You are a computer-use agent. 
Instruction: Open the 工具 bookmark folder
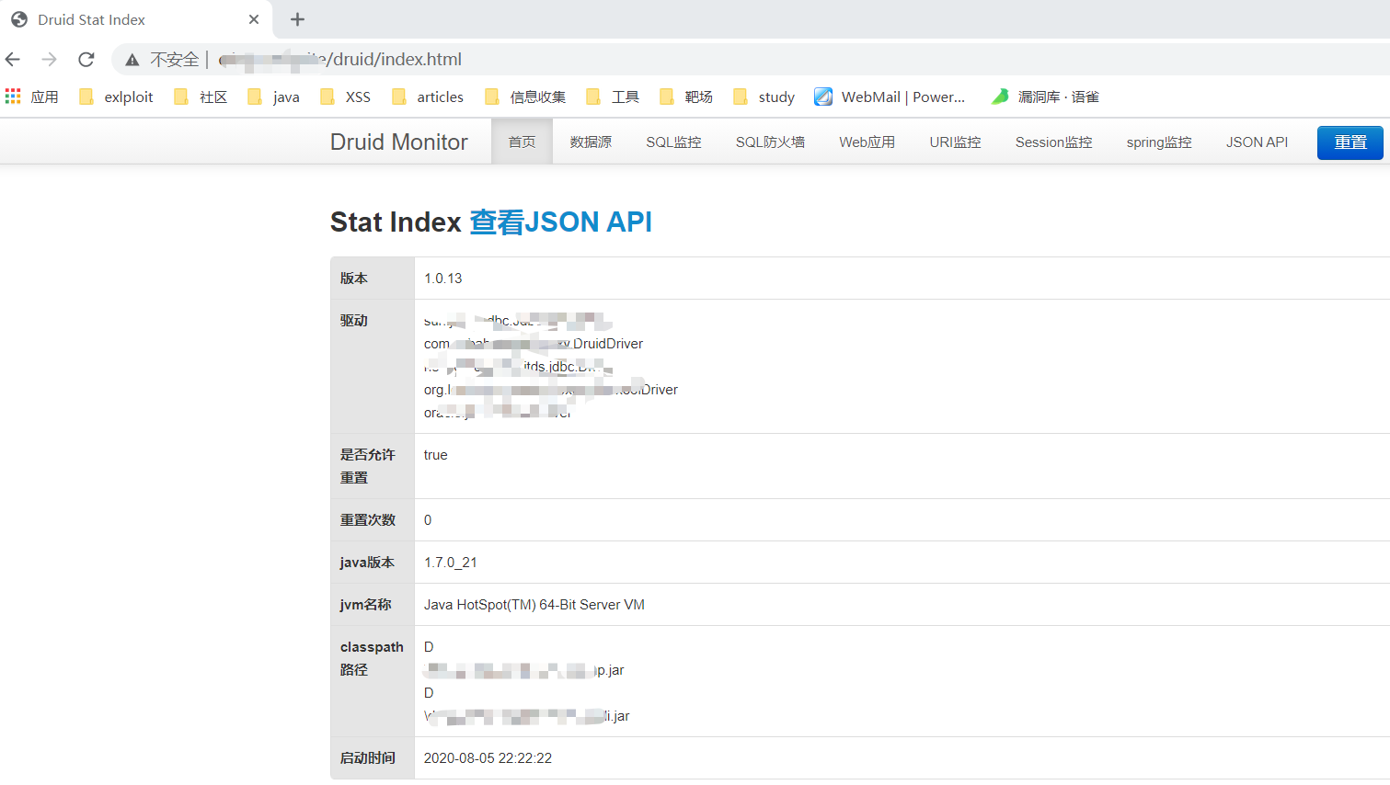[613, 97]
